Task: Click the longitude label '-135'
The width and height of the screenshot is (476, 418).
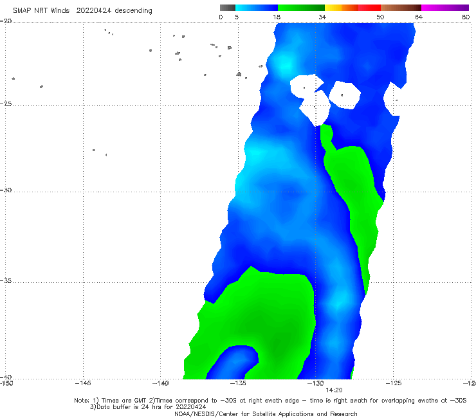Action: point(238,383)
